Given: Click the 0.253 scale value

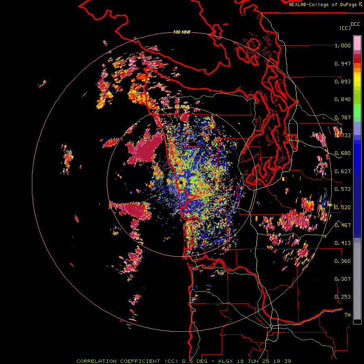Looking at the screenshot, I should [343, 297].
